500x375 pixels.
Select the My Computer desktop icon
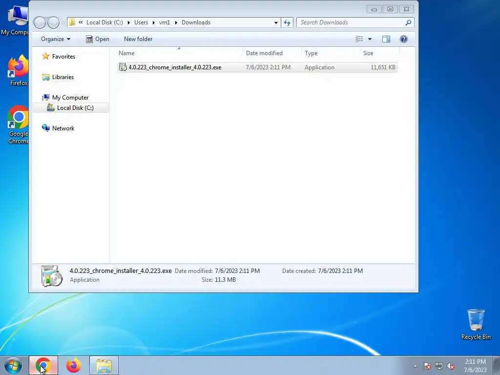tap(15, 21)
